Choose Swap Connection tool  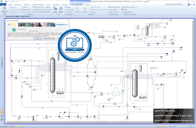point(39,12)
